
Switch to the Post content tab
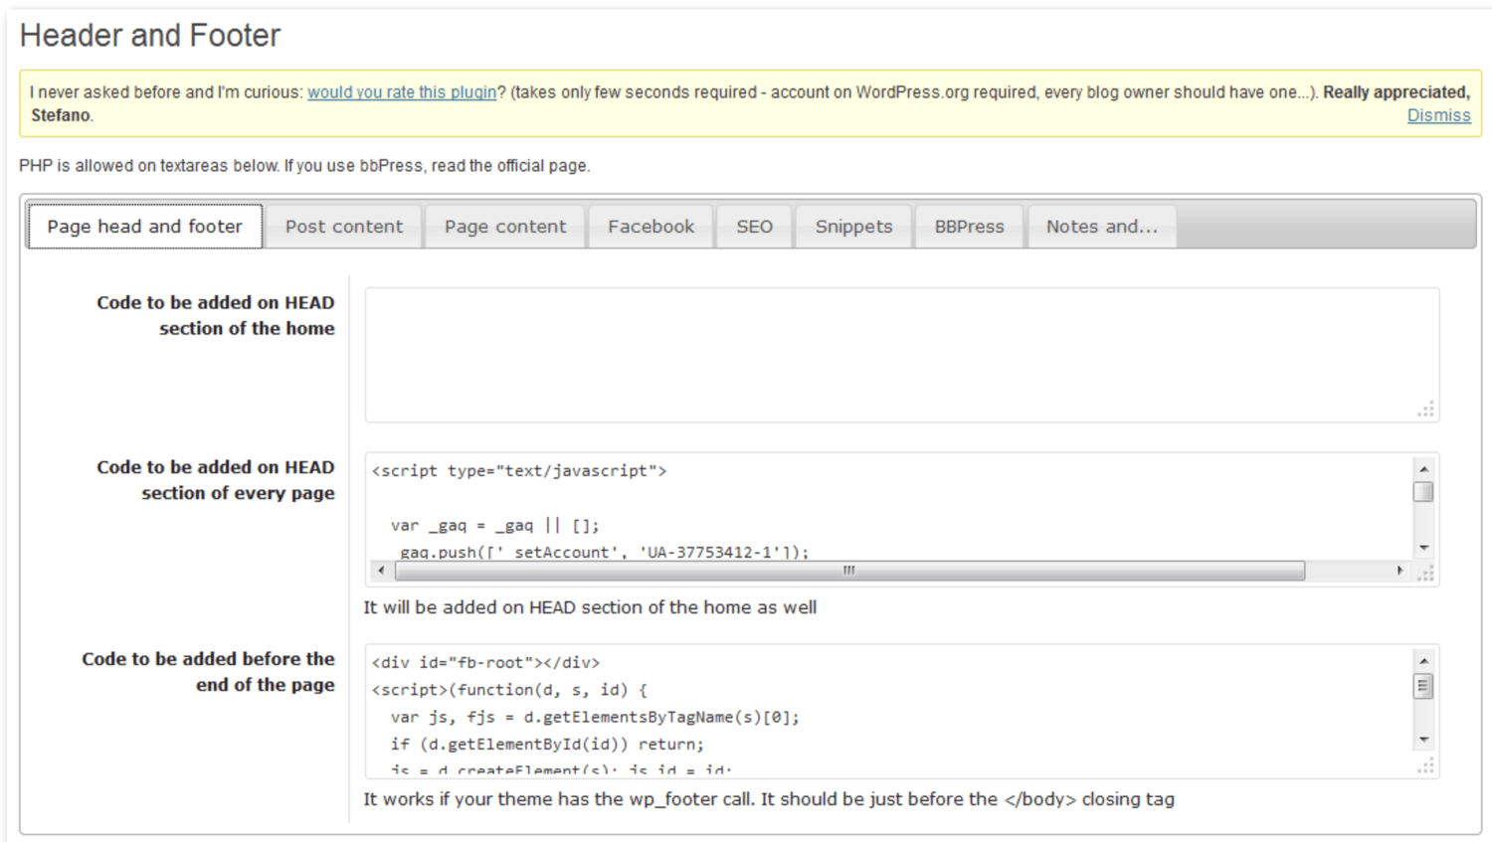344,227
